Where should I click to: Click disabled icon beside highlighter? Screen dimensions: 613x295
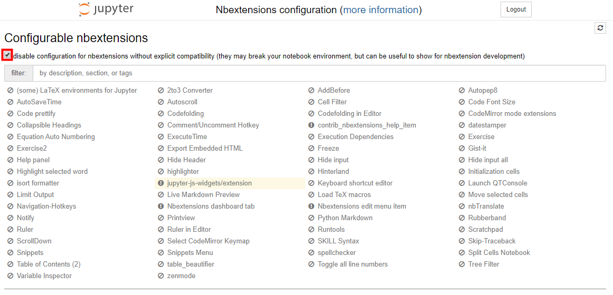point(161,172)
